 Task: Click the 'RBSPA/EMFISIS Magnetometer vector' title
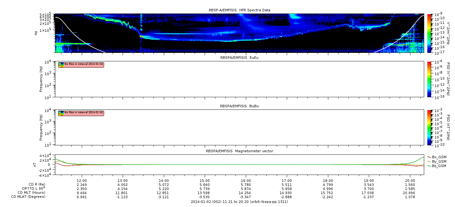(x=239, y=151)
